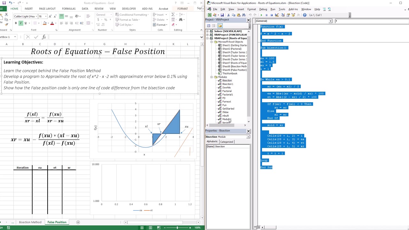The height and width of the screenshot is (230, 409).
Task: Switch to Categorized tab in Properties panel
Action: (x=227, y=142)
